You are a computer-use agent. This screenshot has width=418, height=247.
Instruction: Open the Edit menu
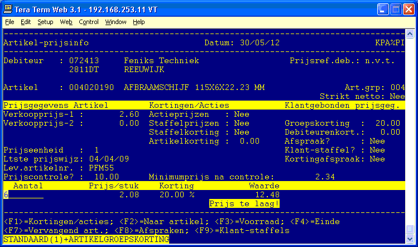(x=26, y=22)
